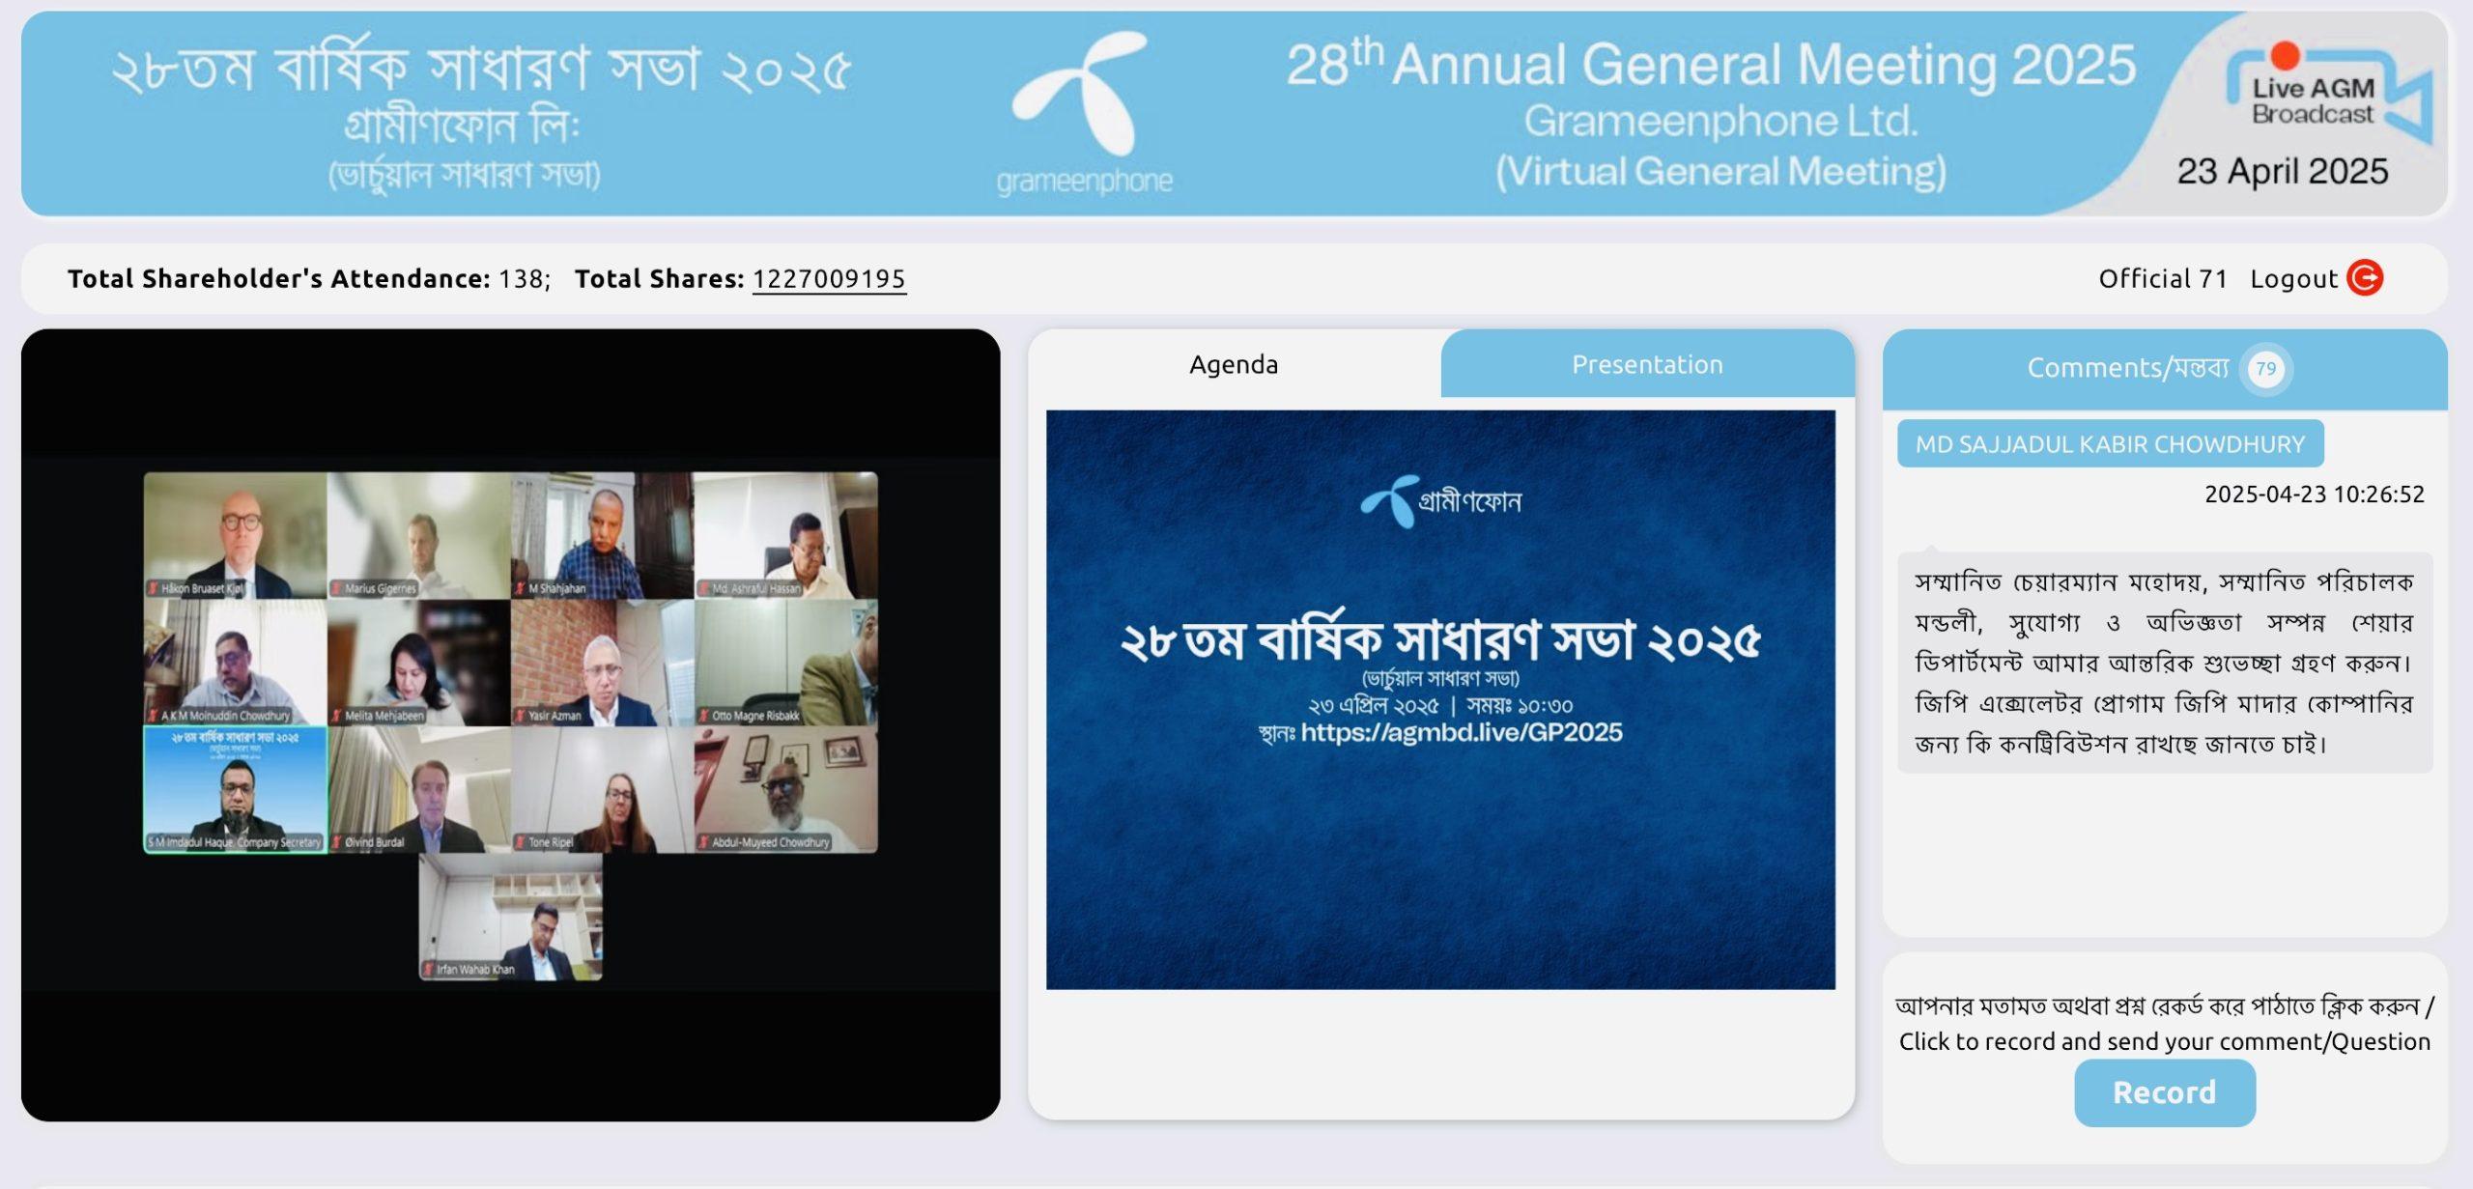The width and height of the screenshot is (2473, 1189).
Task: Click Melita Mehjabeen video tile
Action: 418,663
